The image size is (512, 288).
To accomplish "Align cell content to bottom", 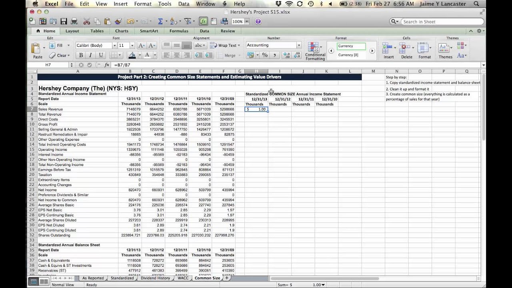I will [187, 46].
